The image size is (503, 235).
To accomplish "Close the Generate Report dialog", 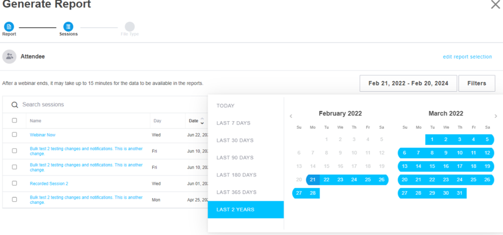I will tap(495, 5).
